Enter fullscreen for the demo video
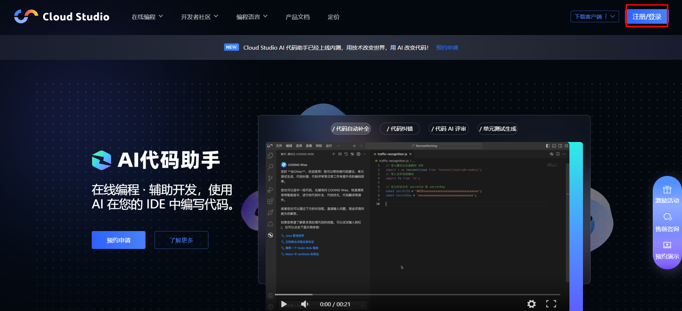Image resolution: width=682 pixels, height=311 pixels. [x=551, y=304]
